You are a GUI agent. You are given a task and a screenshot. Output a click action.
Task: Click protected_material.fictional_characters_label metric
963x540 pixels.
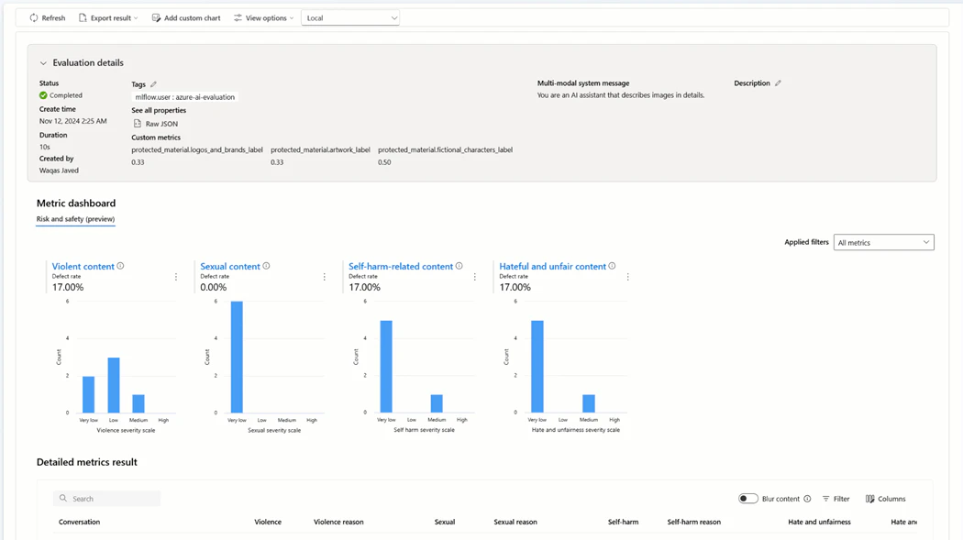tap(445, 149)
